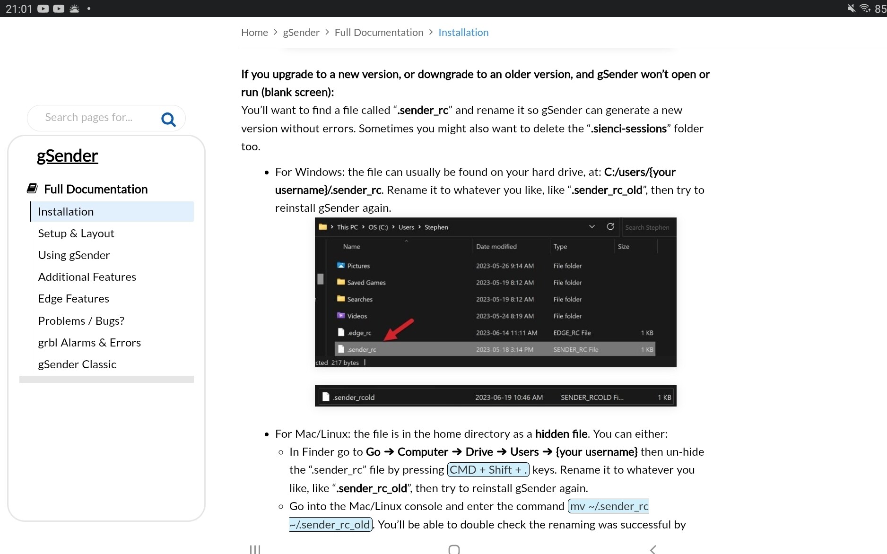887x554 pixels.
Task: Click the search magnifier icon
Action: coord(168,119)
